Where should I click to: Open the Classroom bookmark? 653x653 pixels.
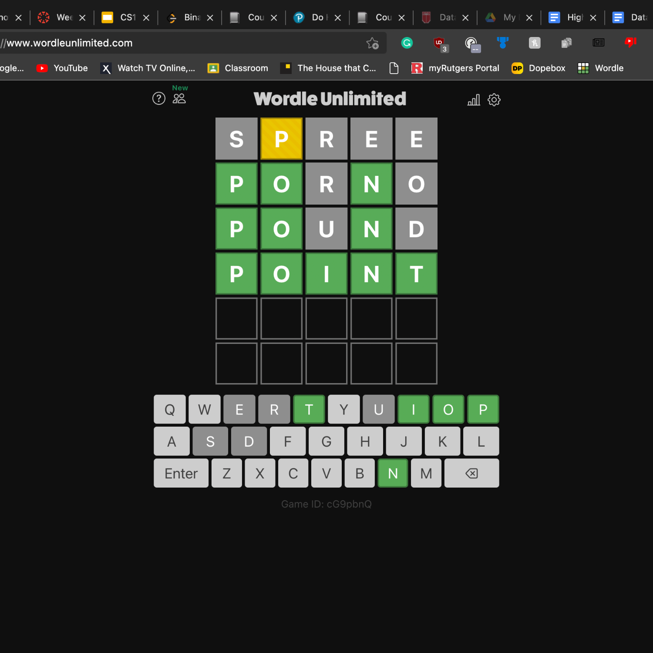click(238, 68)
